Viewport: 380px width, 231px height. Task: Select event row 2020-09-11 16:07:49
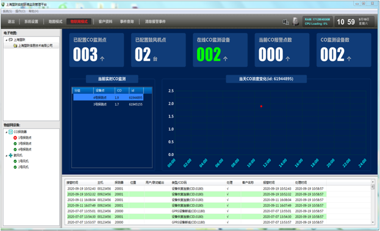(x=196, y=205)
